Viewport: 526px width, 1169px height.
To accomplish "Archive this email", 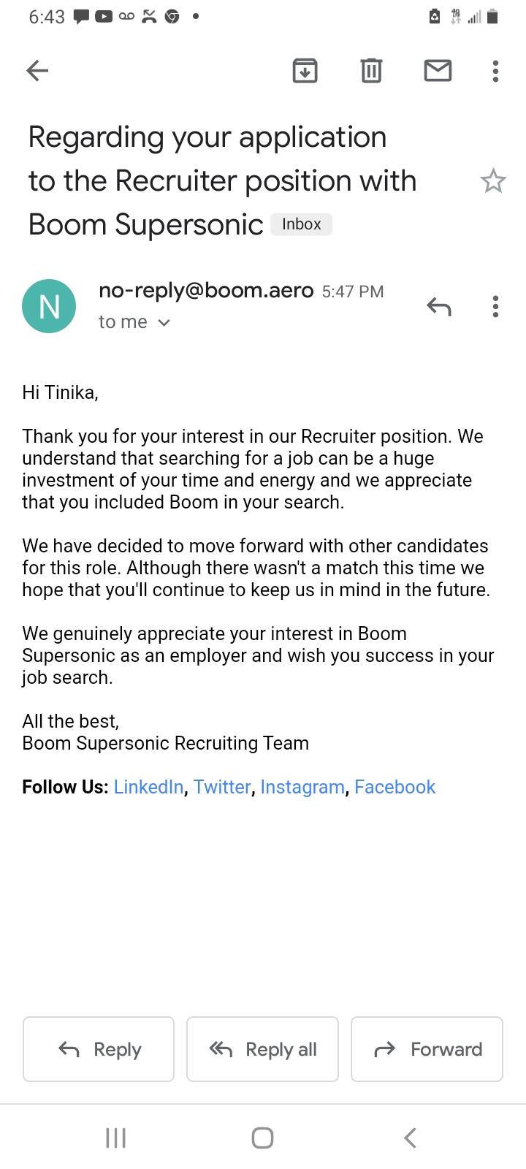I will click(x=305, y=70).
